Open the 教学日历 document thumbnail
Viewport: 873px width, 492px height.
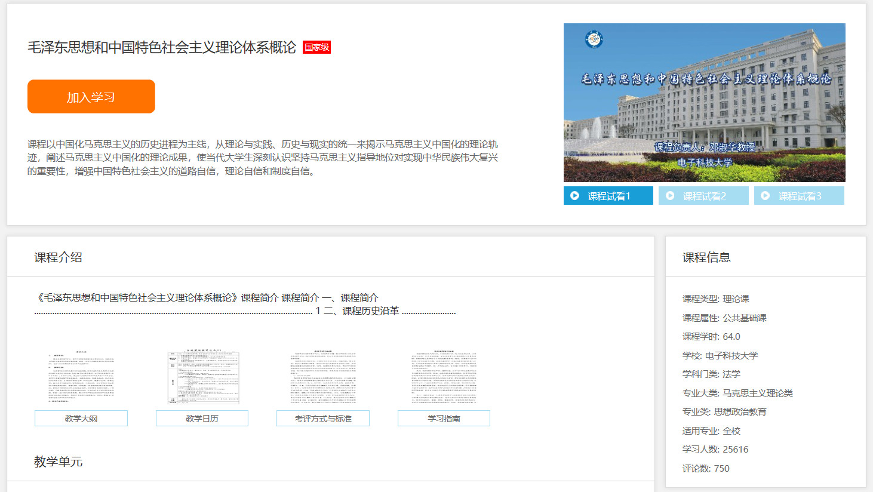(x=203, y=377)
